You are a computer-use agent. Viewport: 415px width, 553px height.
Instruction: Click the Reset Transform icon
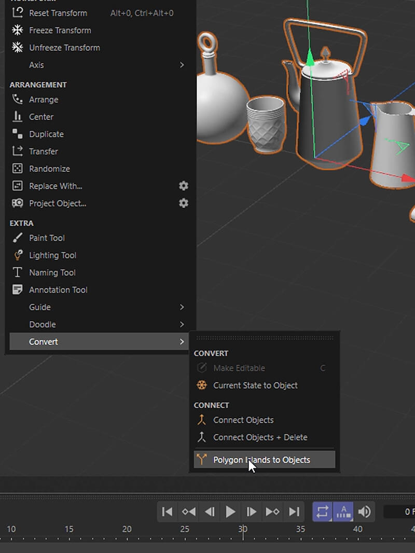pyautogui.click(x=18, y=13)
